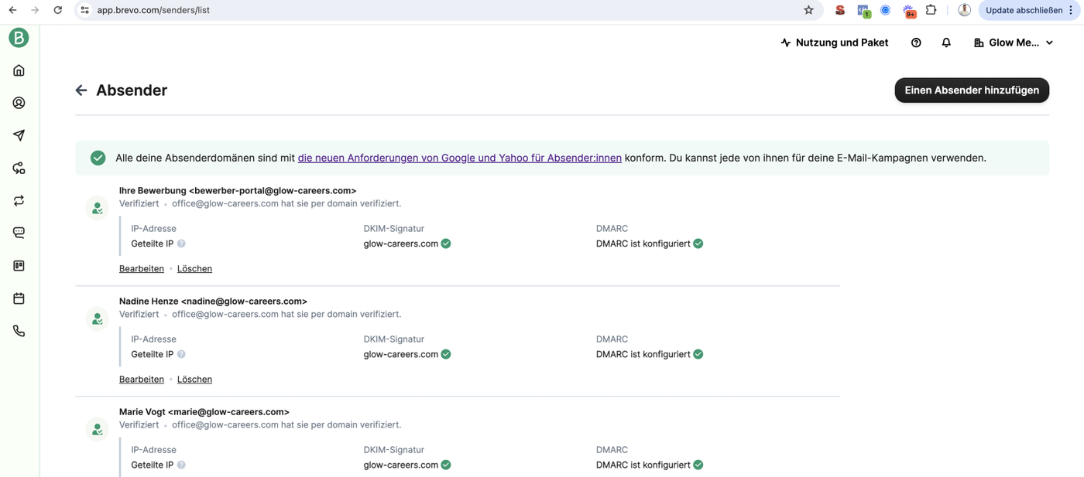This screenshot has width=1084, height=477.
Task: Click the Geteilte IP info icon for Ihre Bewerbung
Action: [x=181, y=244]
